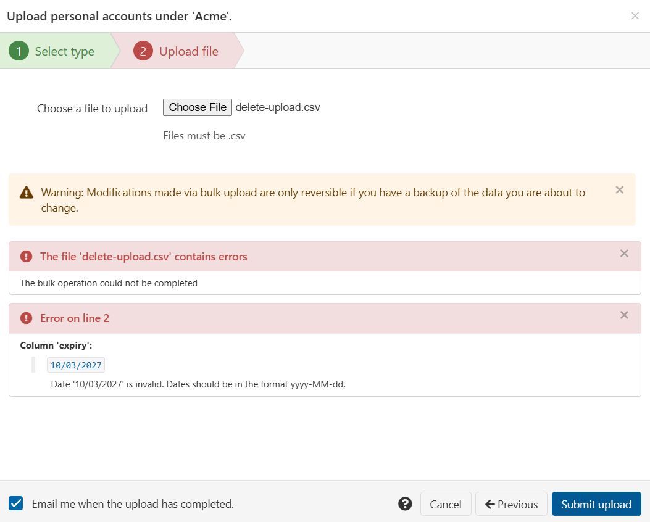The image size is (650, 522).
Task: Uncheck 'Email me when the upload has completed'
Action: (x=15, y=503)
